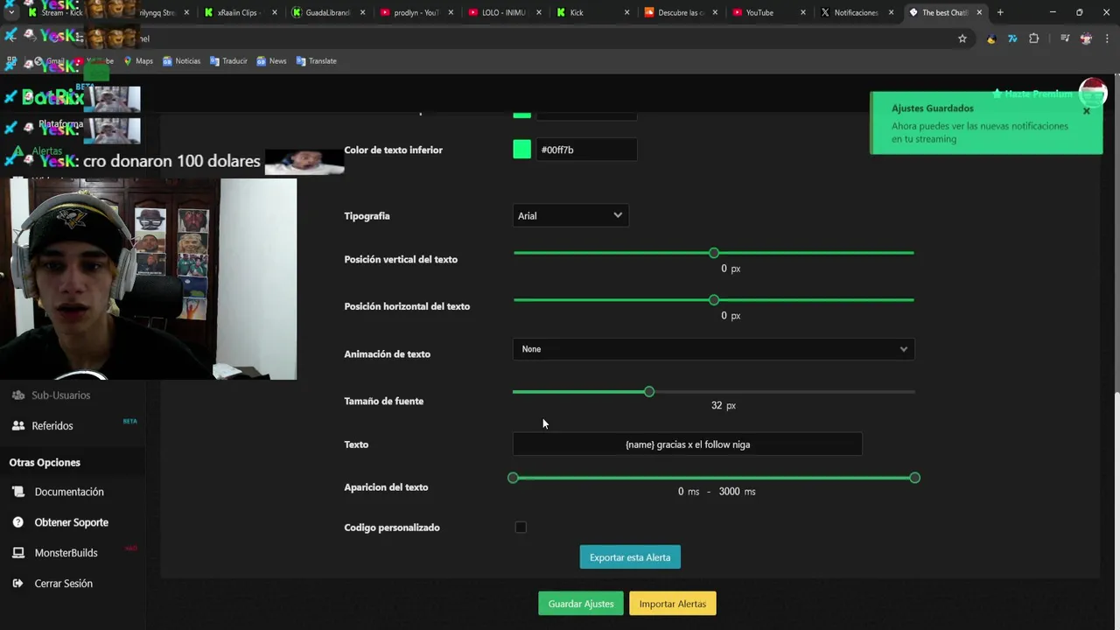The image size is (1120, 630).
Task: Open the user avatar at top right
Action: [1093, 93]
